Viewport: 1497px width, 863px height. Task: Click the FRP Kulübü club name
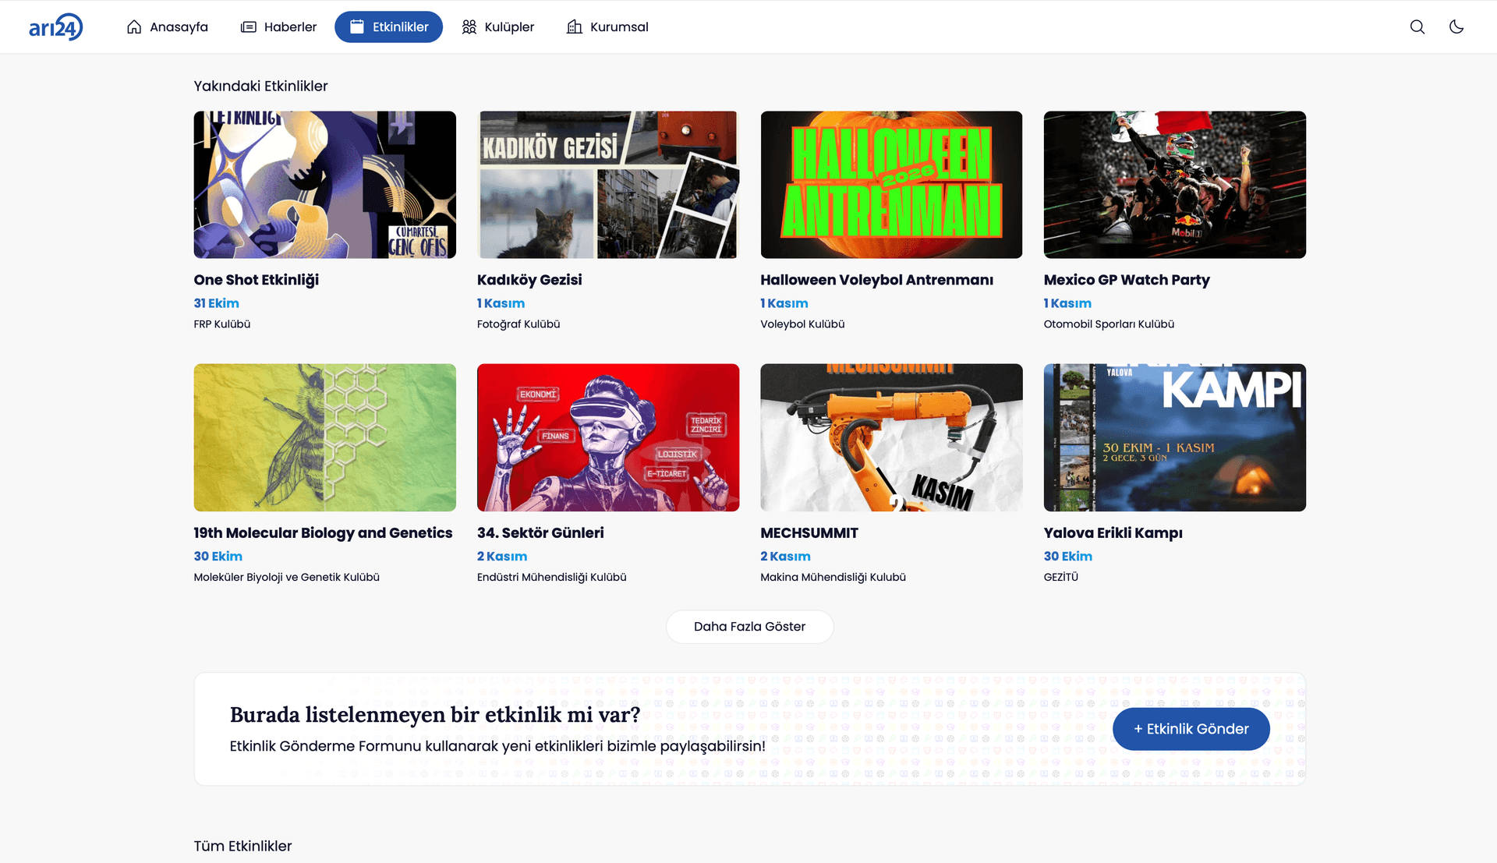tap(222, 324)
